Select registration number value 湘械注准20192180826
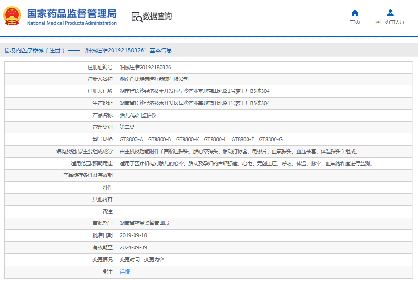418x281 pixels. [x=145, y=67]
